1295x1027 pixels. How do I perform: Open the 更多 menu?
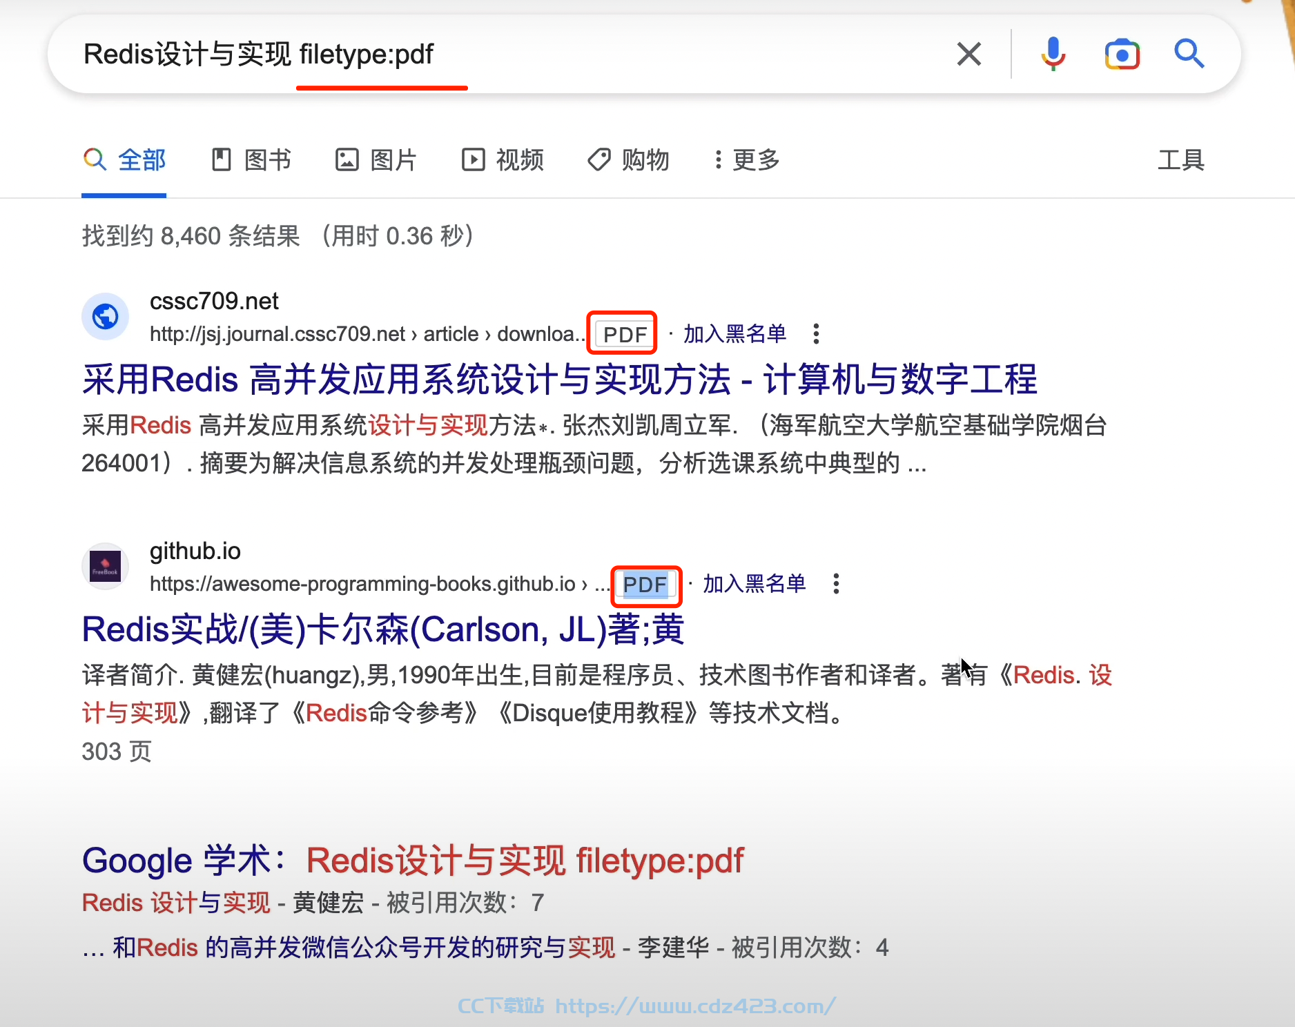747,160
